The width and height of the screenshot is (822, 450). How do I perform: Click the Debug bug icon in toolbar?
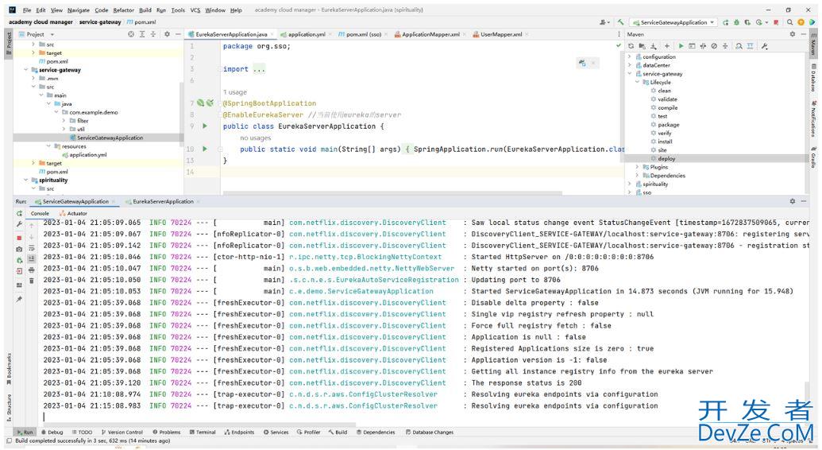(x=736, y=22)
